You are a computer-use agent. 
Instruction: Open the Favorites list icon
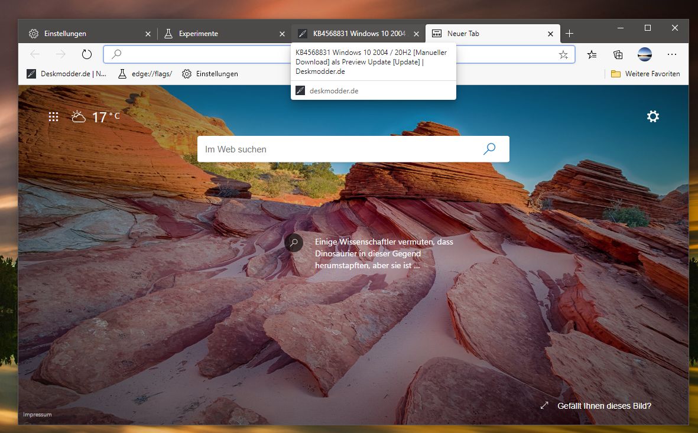[592, 55]
